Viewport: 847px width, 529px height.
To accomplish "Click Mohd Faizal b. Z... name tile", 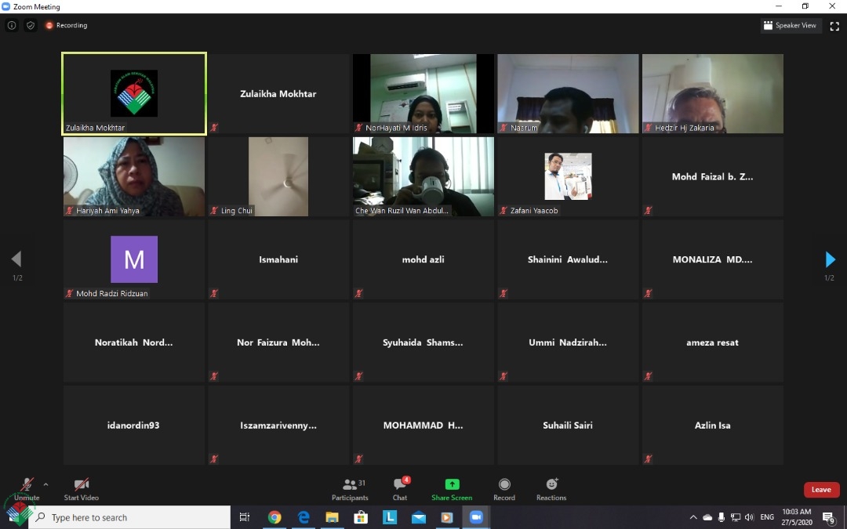I will [x=712, y=176].
